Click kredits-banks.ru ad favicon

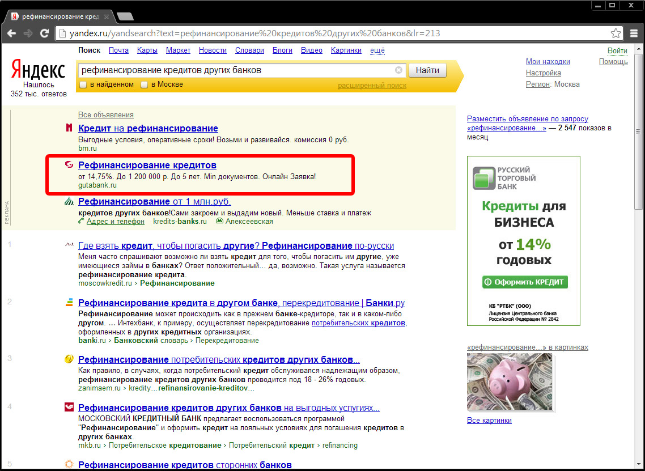coord(69,201)
